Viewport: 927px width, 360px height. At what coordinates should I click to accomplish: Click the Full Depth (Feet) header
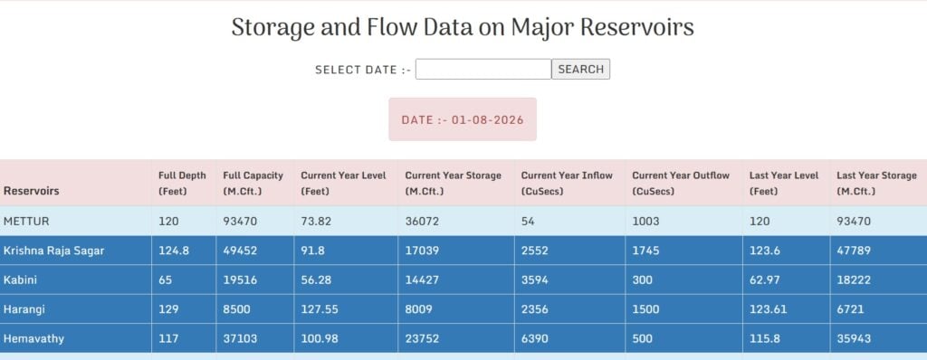pos(182,184)
